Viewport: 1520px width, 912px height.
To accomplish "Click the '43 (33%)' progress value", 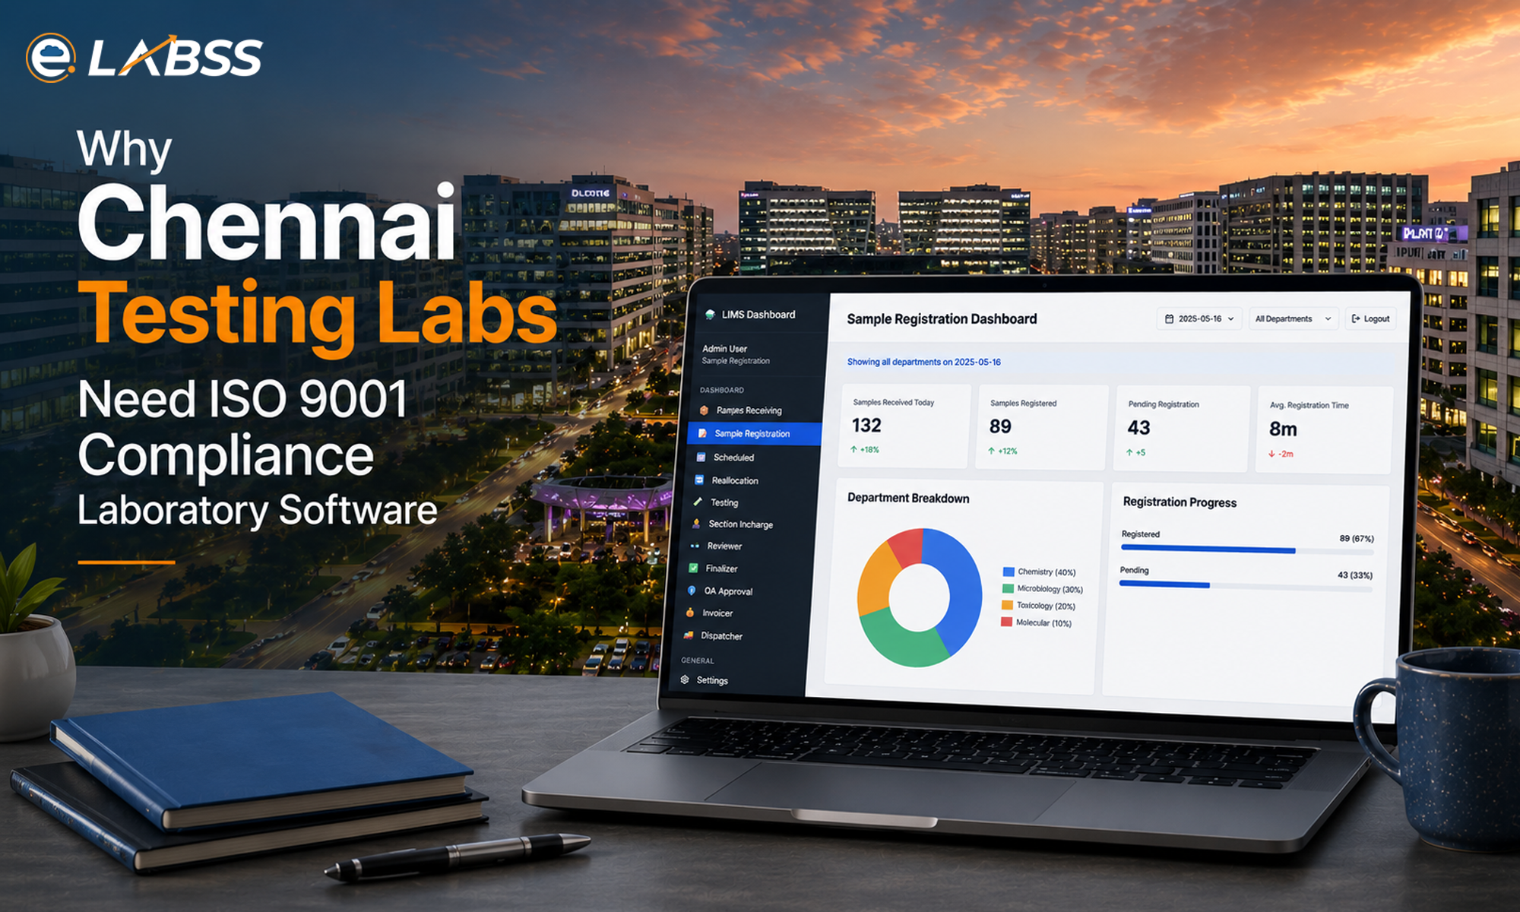I will point(1355,575).
